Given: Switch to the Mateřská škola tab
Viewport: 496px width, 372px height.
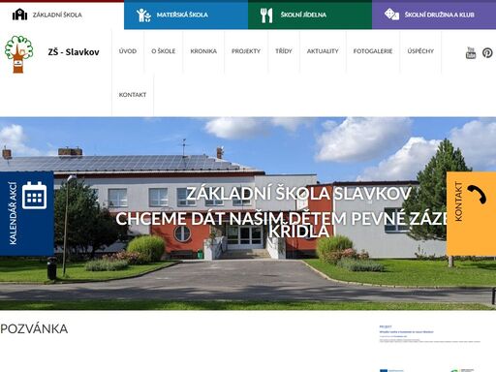Looking at the screenshot, I should pyautogui.click(x=186, y=15).
